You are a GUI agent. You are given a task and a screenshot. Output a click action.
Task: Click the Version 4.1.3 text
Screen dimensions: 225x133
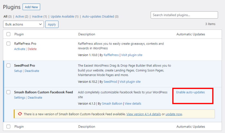pos(87,103)
